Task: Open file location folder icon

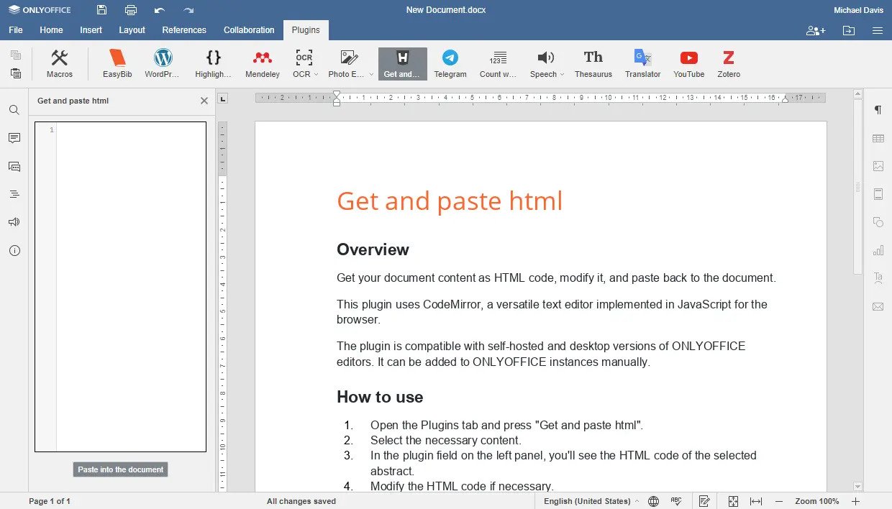Action: [849, 31]
